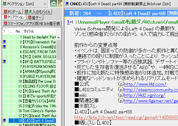178x126 pixels.
Task: Click the L4D2 thread tab icon
Action: click(67, 4)
